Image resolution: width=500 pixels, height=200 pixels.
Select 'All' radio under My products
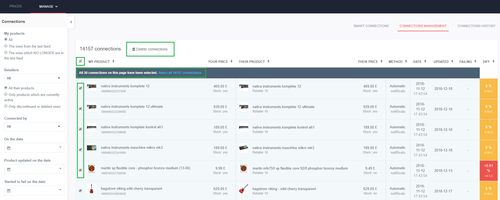click(6, 39)
